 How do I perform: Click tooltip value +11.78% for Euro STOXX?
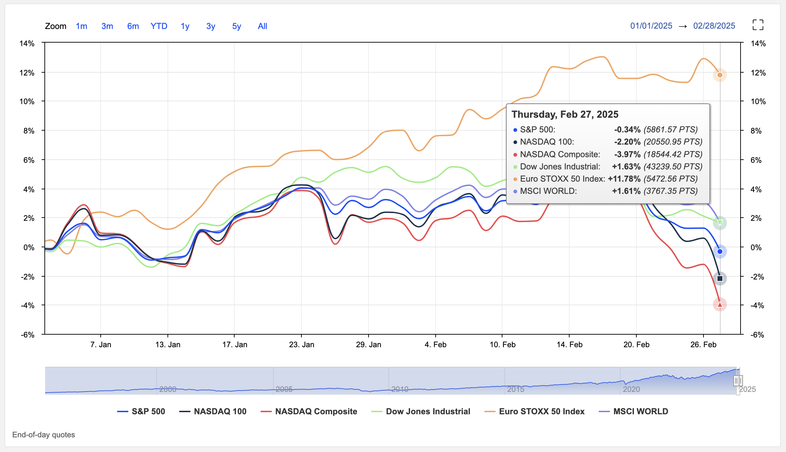[x=624, y=179]
